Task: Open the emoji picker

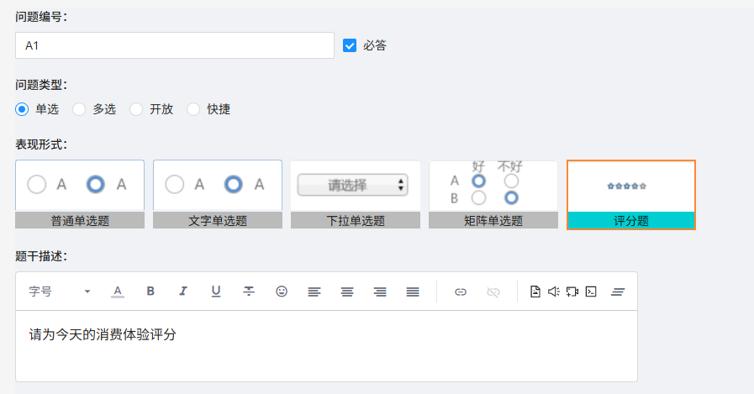Action: click(282, 292)
